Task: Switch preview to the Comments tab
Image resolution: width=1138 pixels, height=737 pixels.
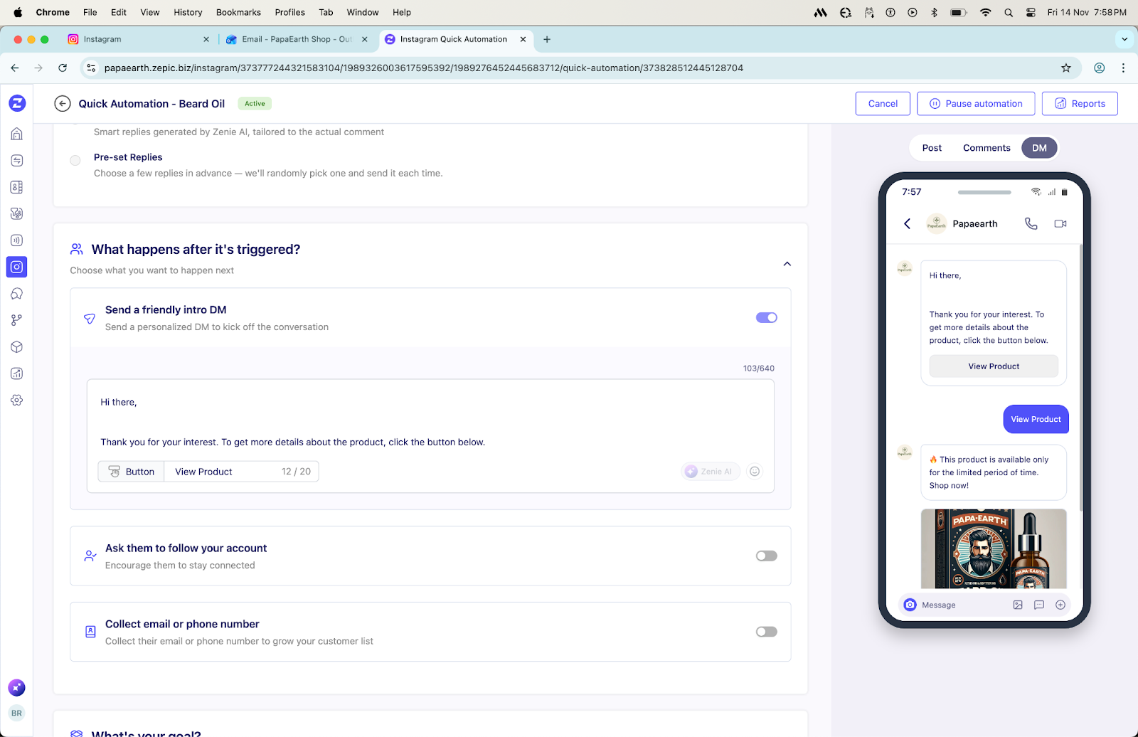Action: click(987, 148)
